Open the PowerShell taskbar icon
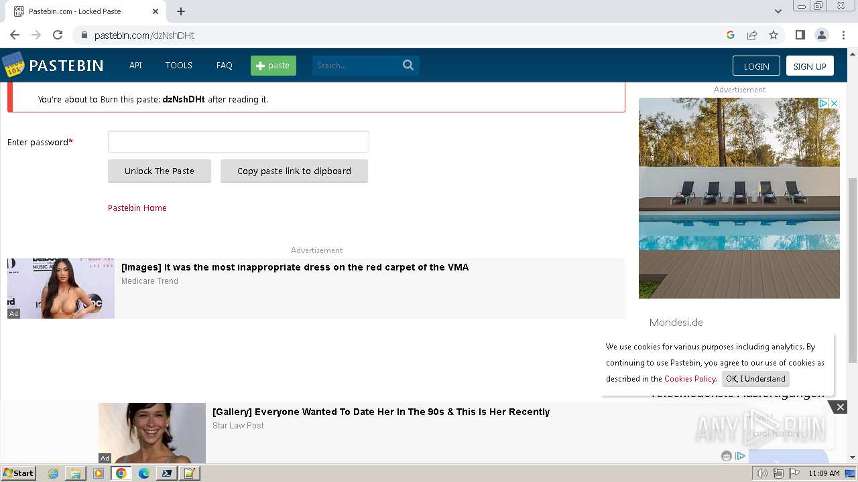Image resolution: width=858 pixels, height=482 pixels. [x=166, y=473]
